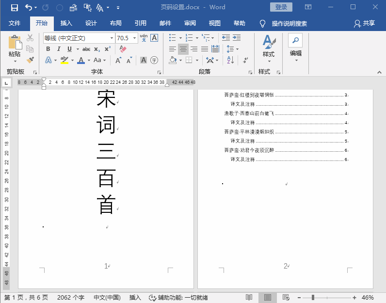The height and width of the screenshot is (303, 386).
Task: Toggle Bold formatting
Action: 48,49
